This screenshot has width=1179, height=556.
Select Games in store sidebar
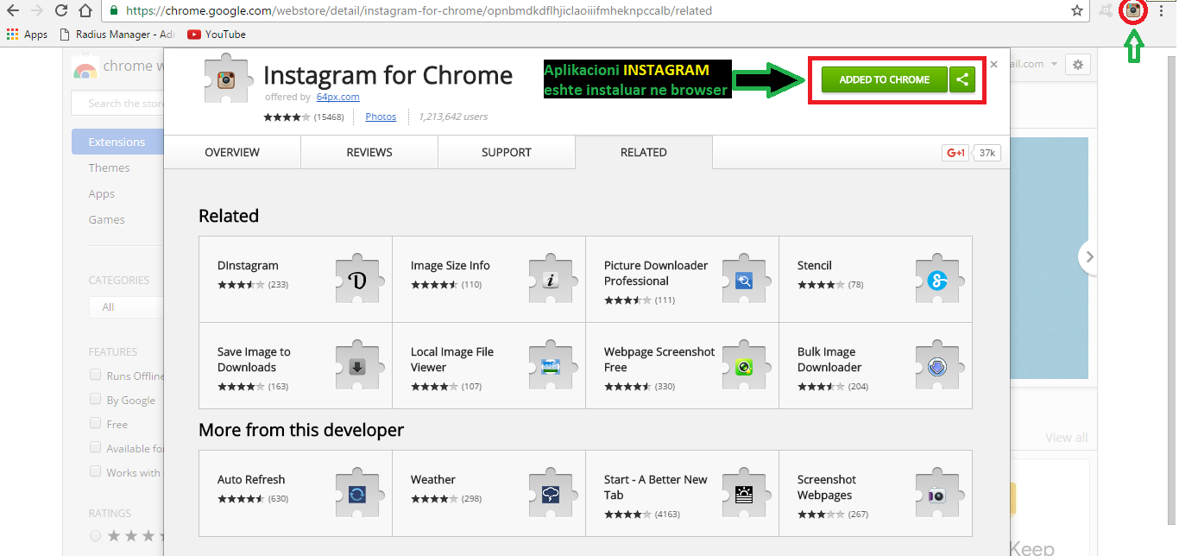(107, 219)
